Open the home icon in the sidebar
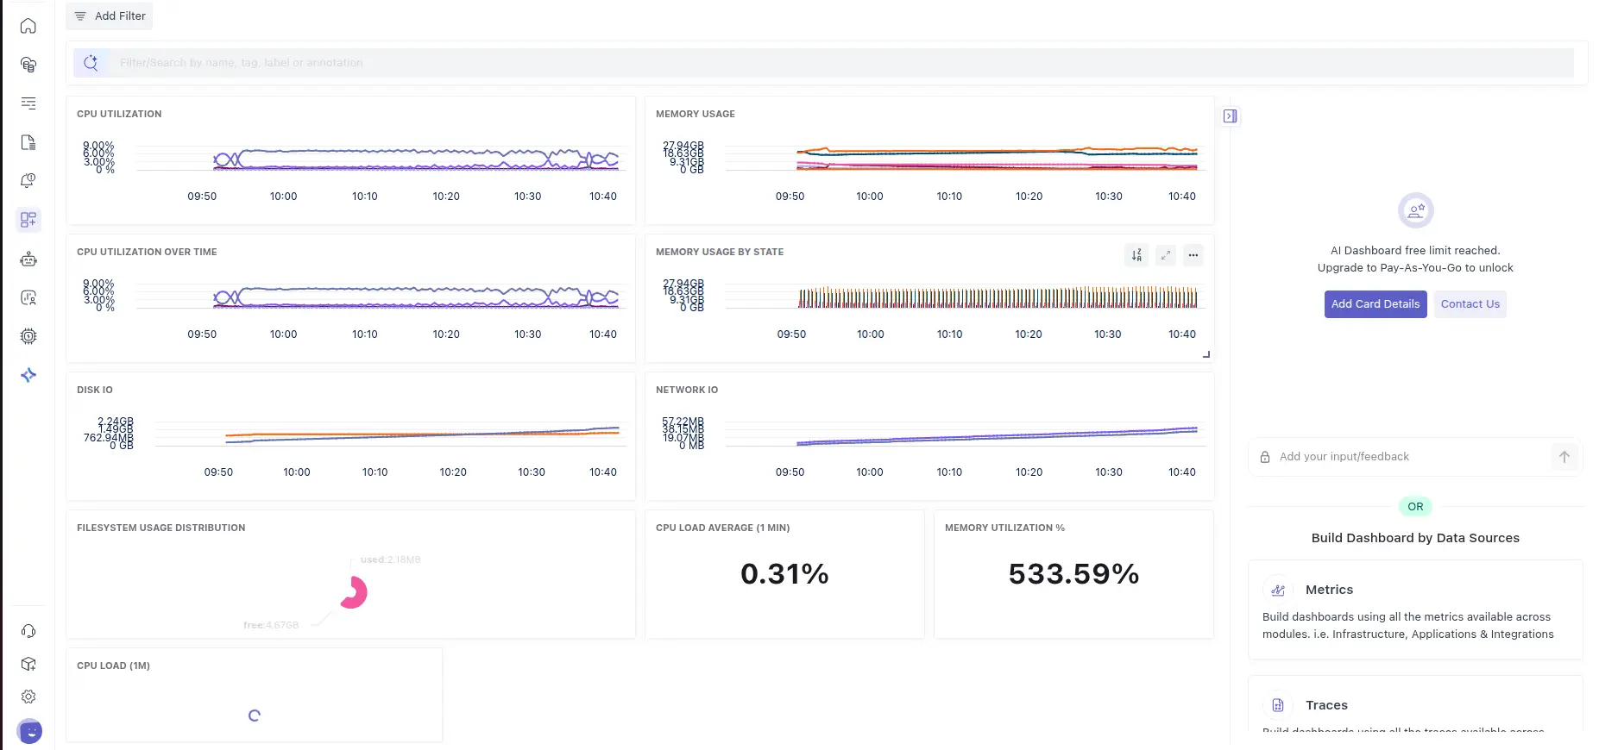This screenshot has height=750, width=1599. (28, 26)
